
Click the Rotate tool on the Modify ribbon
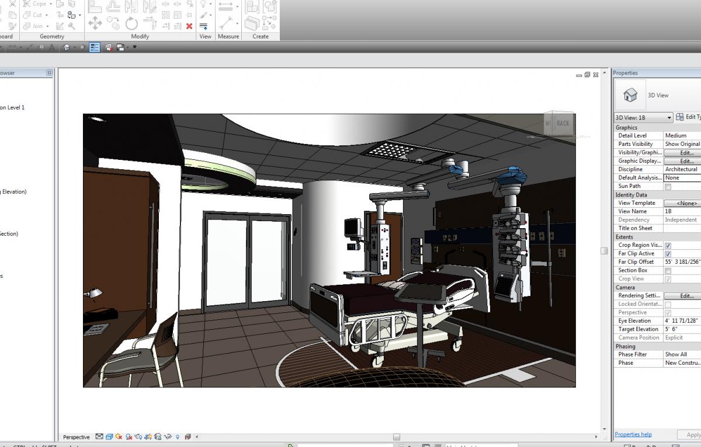(131, 25)
